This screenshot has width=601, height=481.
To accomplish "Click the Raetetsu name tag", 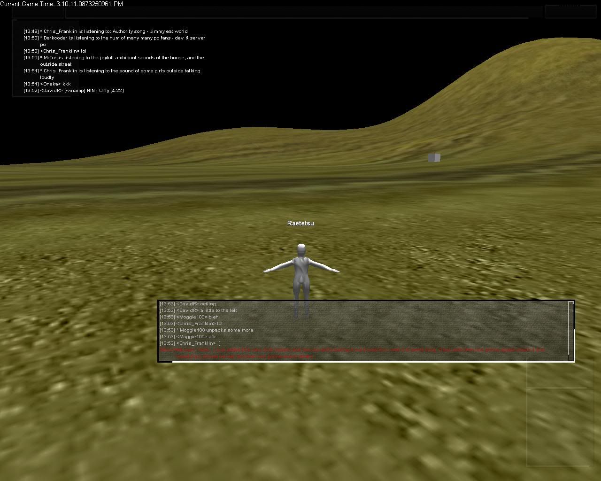I will (x=300, y=223).
